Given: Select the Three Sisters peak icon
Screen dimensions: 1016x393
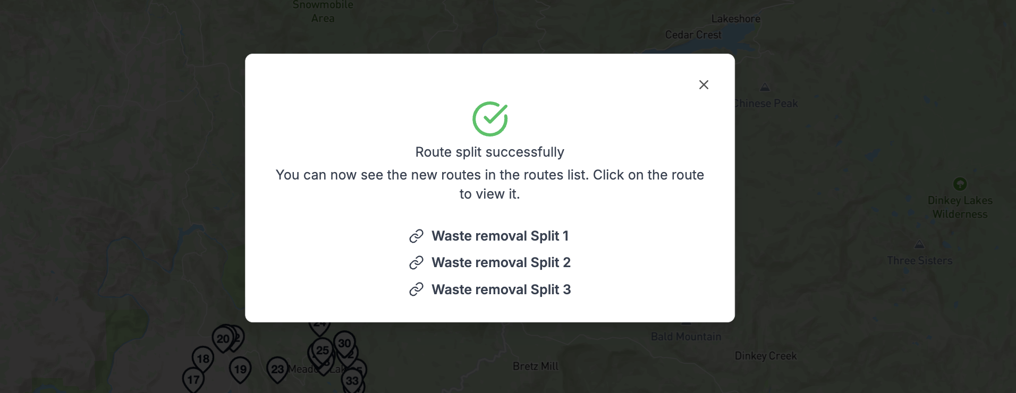Looking at the screenshot, I should click(x=920, y=244).
